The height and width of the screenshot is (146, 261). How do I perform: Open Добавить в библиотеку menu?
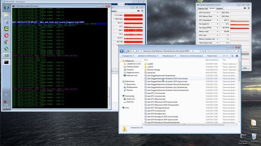pyautogui.click(x=148, y=56)
